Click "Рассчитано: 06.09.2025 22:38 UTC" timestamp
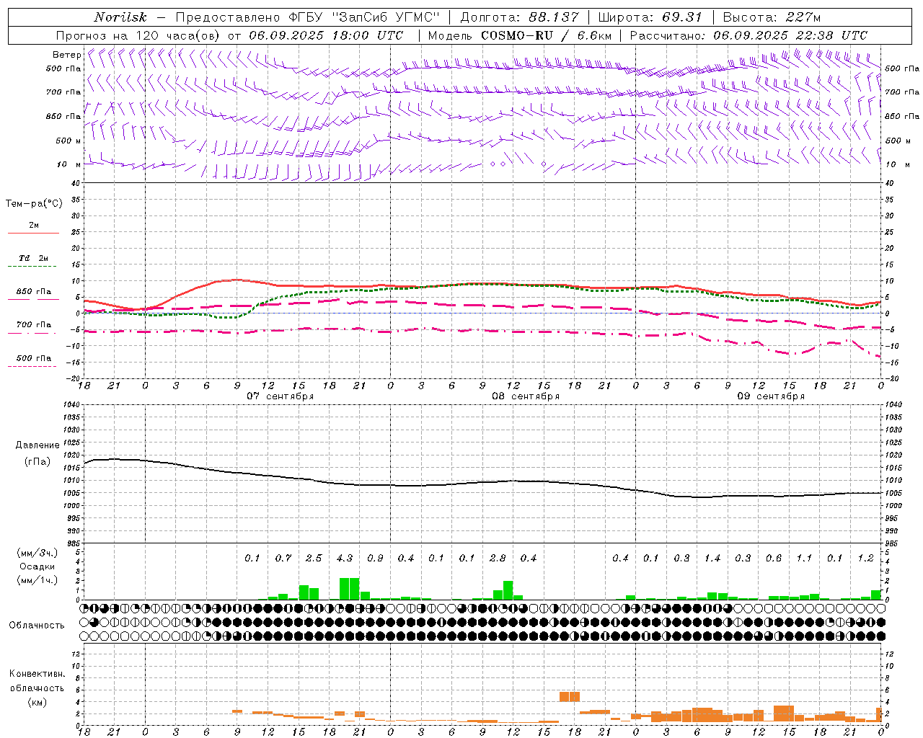This screenshot has height=738, width=923. 748,35
